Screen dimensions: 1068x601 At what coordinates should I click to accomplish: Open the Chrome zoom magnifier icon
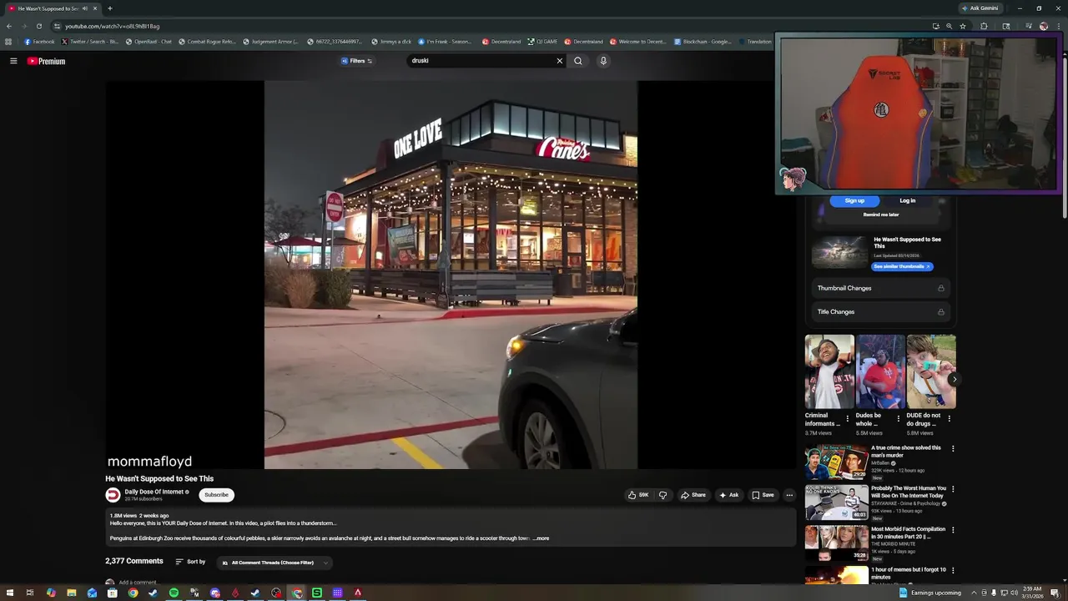coord(949,26)
